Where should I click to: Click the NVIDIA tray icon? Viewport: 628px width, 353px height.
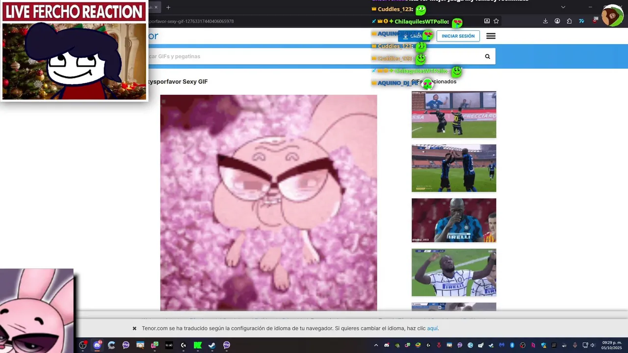point(397,345)
